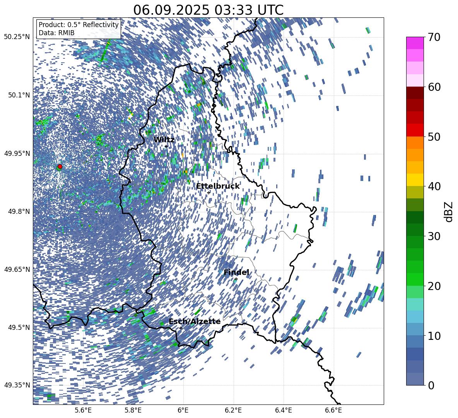Screen dimensions: 458x418
Task: Click the Wiltz location cross marker
Action: tap(166, 146)
